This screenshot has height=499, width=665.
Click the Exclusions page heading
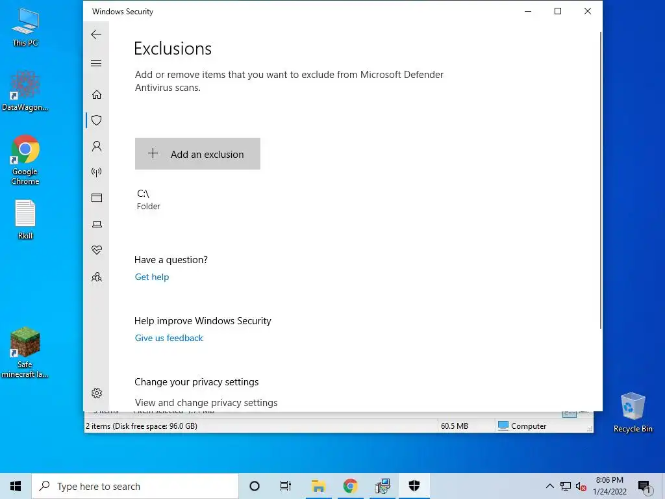tap(173, 48)
